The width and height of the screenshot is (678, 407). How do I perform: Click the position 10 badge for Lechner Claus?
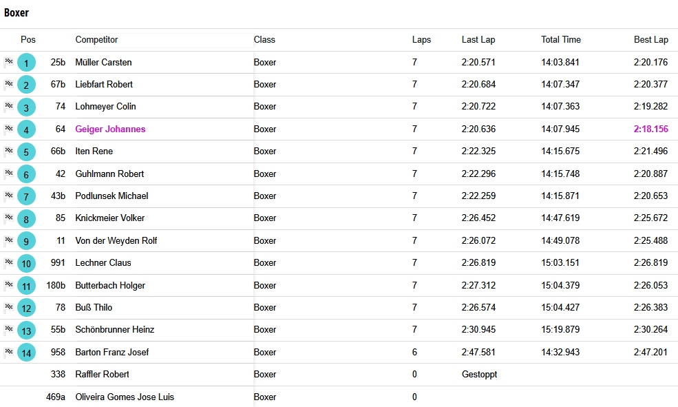[x=26, y=263]
